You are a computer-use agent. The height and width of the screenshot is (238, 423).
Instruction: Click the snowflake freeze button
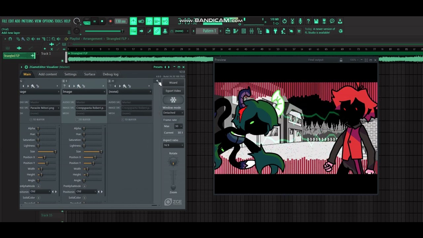click(173, 100)
